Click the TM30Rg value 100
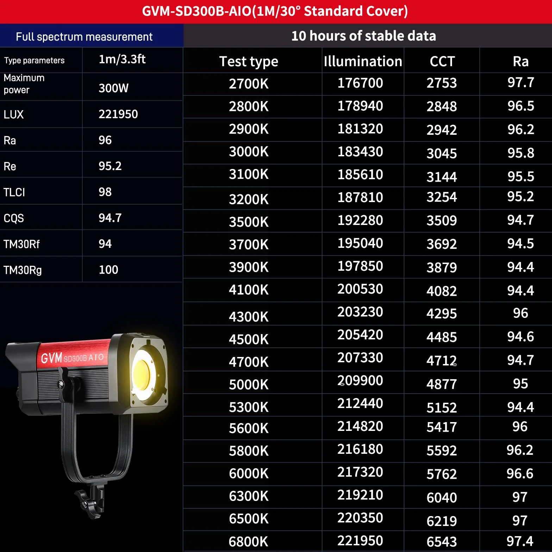Viewport: 552px width, 552px height. click(x=108, y=270)
